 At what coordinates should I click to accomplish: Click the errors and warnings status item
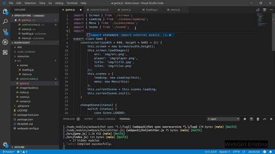22,152
